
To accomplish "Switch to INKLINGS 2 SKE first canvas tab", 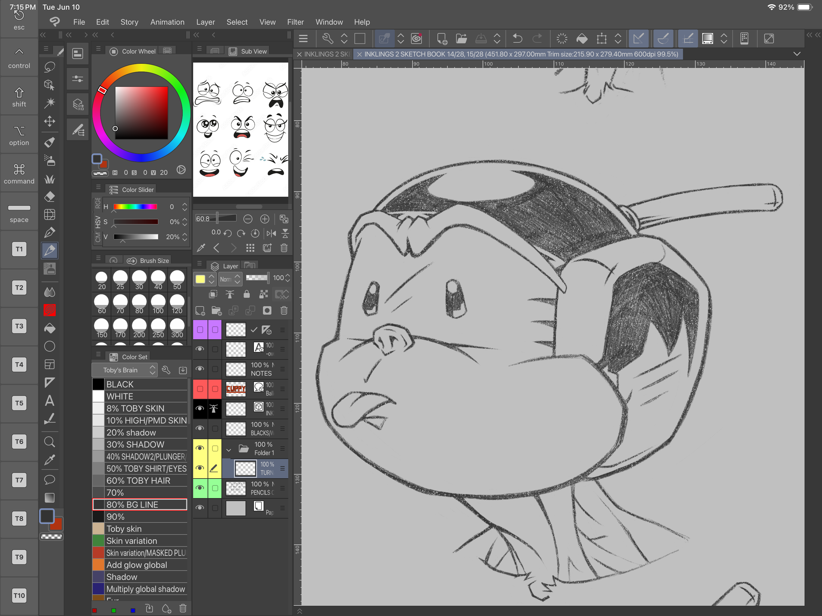I will point(323,54).
